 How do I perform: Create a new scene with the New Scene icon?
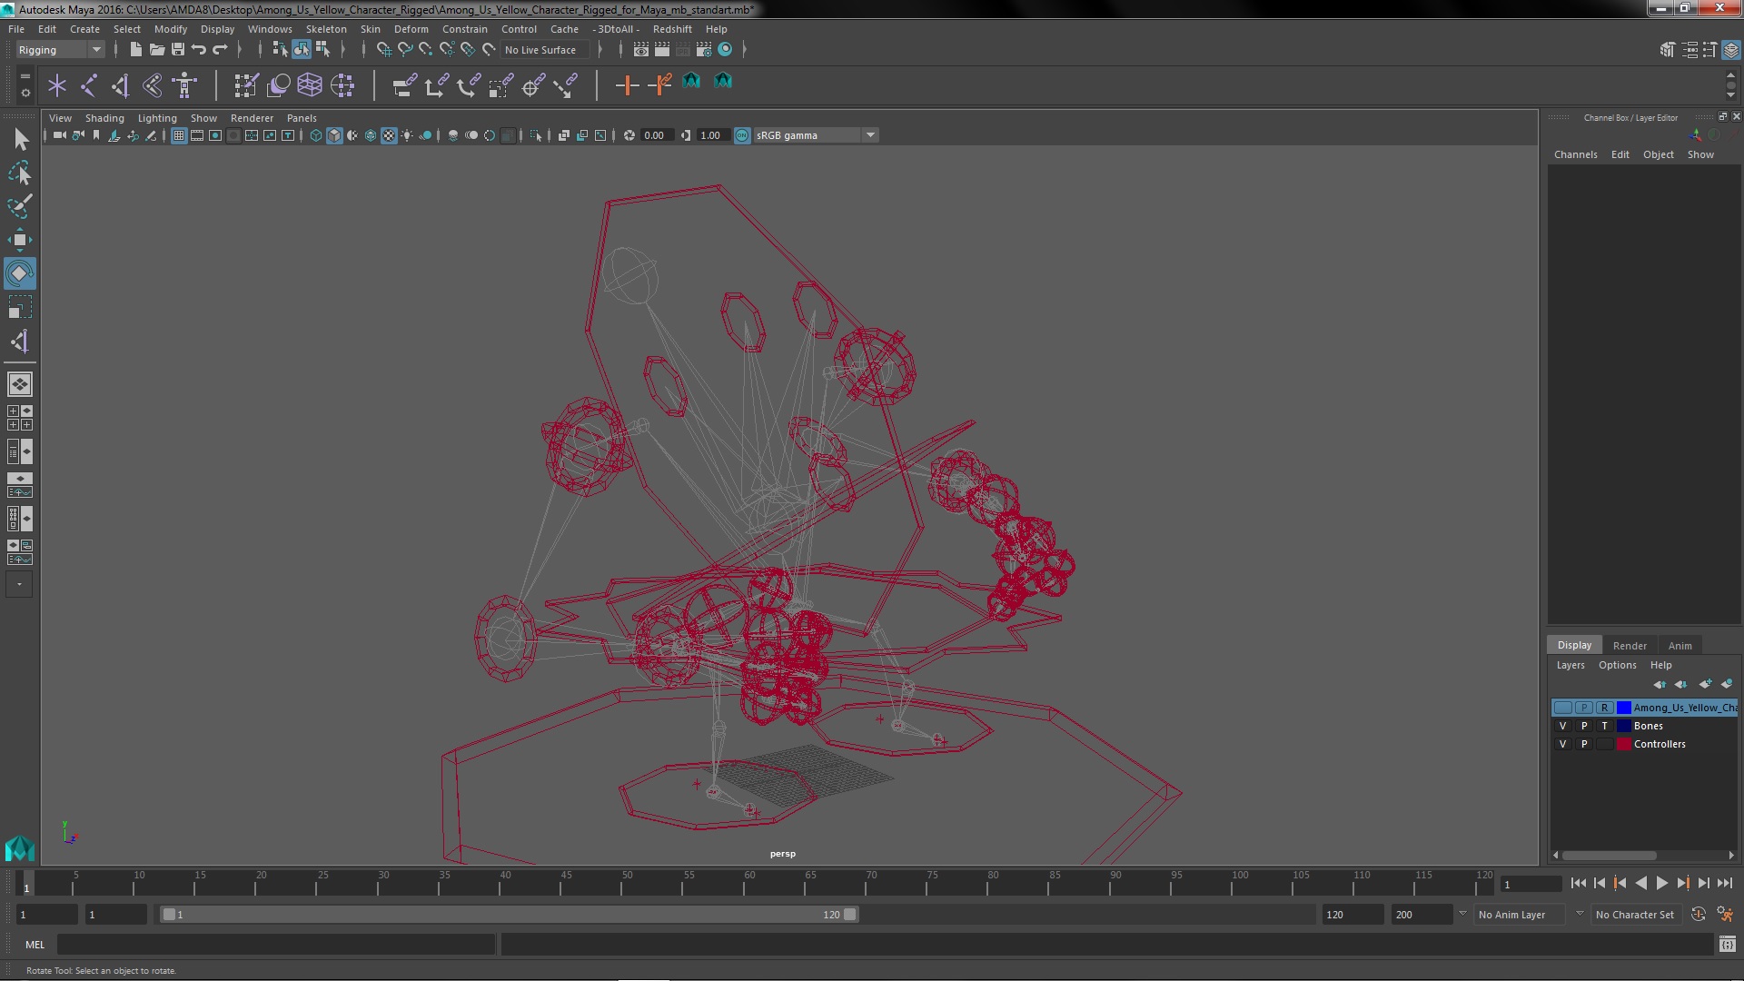pyautogui.click(x=135, y=49)
